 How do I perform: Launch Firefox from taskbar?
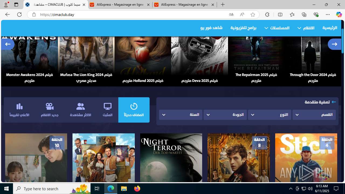pos(137,189)
